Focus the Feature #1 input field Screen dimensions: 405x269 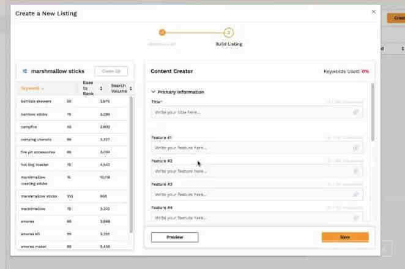coord(257,148)
